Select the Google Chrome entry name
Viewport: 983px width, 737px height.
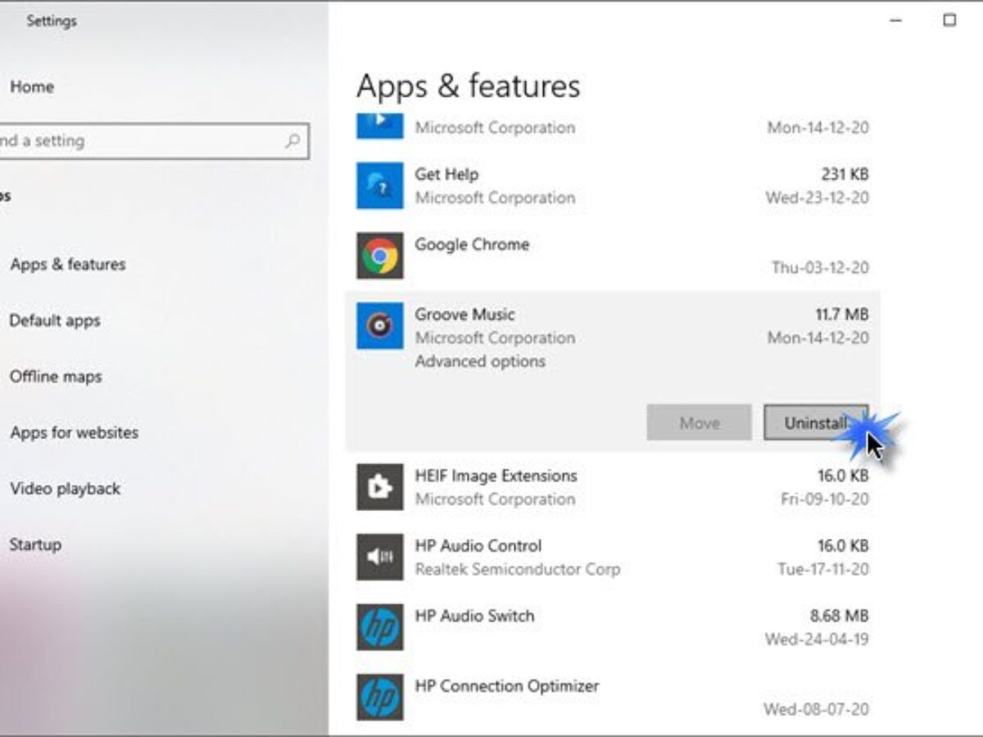472,244
